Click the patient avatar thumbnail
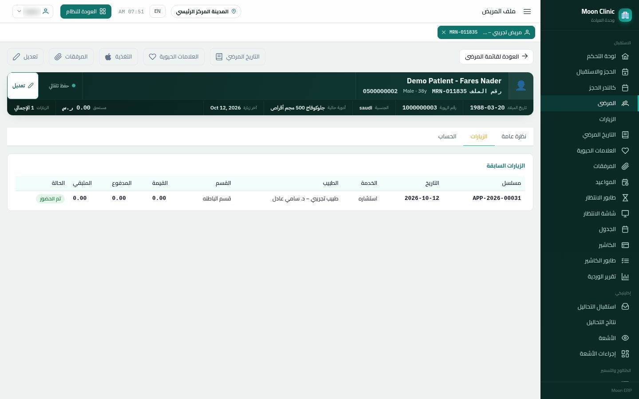The height and width of the screenshot is (399, 639). coord(521,86)
